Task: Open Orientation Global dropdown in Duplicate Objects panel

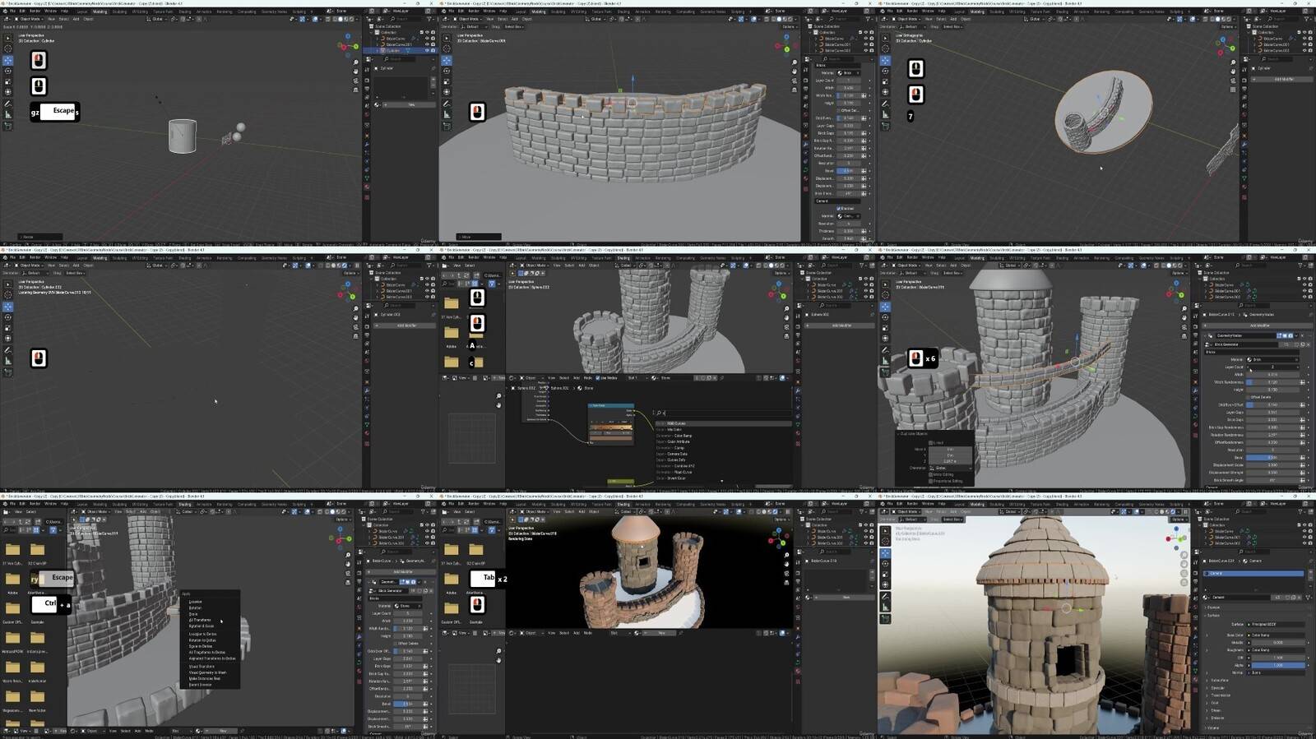Action: tap(951, 468)
